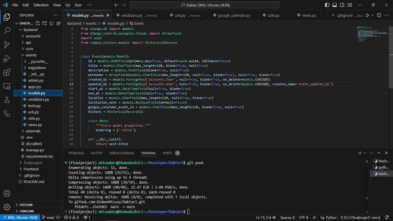Open the Run menu
Image resolution: width=393 pixels, height=221 pixels.
coord(78,5)
